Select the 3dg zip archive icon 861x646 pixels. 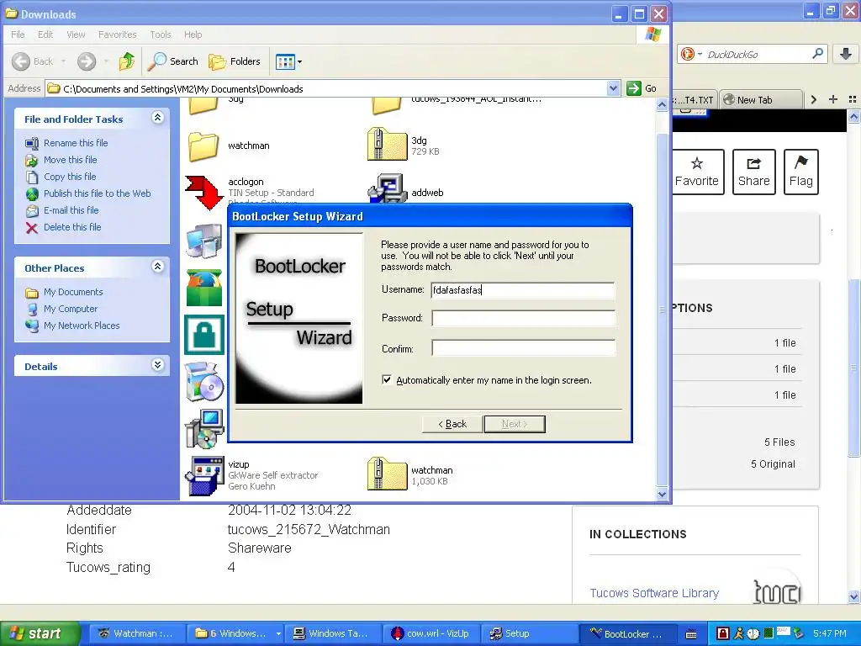pyautogui.click(x=387, y=145)
